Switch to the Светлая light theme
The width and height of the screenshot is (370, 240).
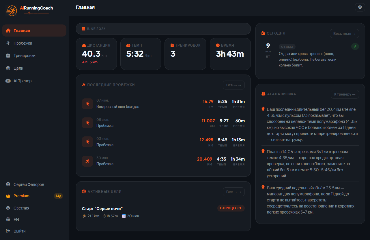point(34,208)
